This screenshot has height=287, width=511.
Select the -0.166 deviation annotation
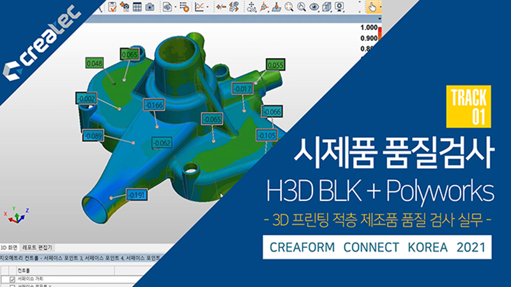click(154, 105)
